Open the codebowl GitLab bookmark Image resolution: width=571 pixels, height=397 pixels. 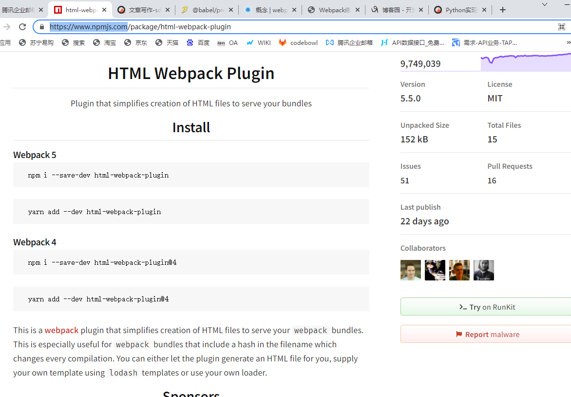[x=298, y=42]
